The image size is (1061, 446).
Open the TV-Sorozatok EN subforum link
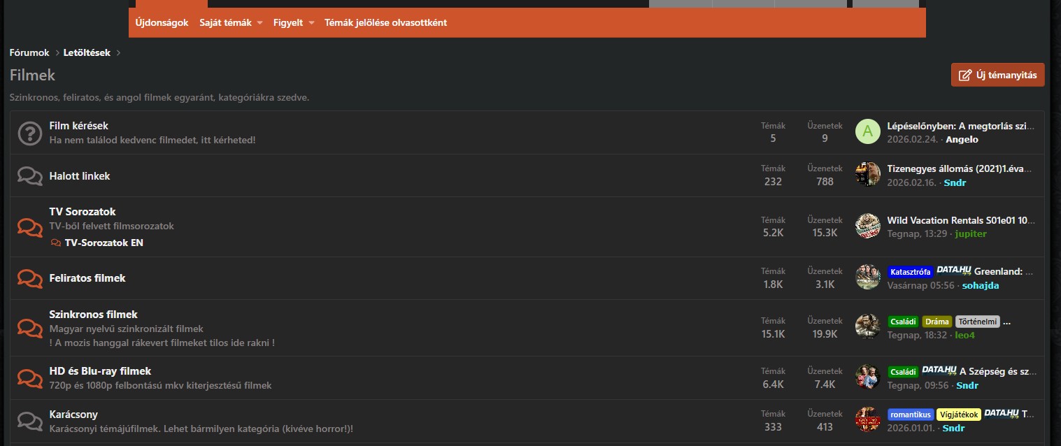104,243
